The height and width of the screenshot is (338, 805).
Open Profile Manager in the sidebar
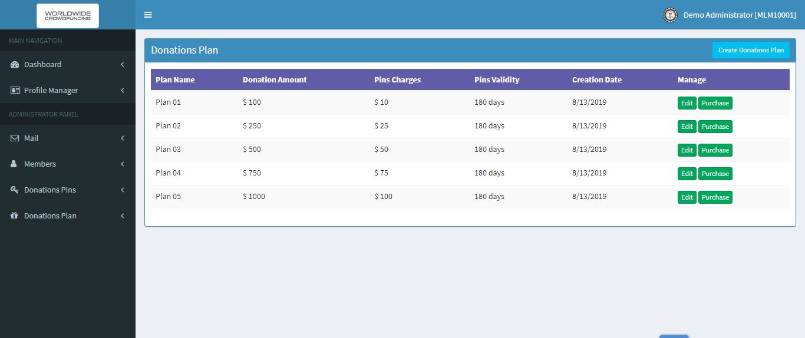68,90
